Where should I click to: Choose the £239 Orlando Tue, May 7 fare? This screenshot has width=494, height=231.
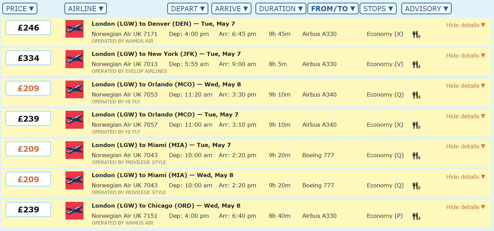click(x=28, y=119)
